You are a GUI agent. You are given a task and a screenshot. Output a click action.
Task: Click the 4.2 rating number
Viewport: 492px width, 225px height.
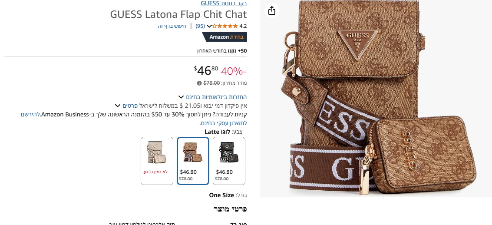coord(243,26)
